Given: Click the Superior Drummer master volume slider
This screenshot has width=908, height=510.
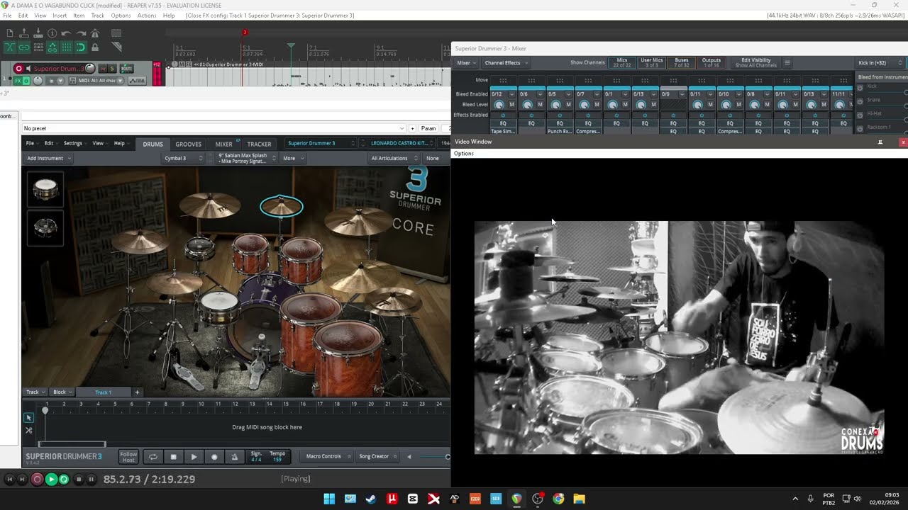Looking at the screenshot, I should pos(434,457).
